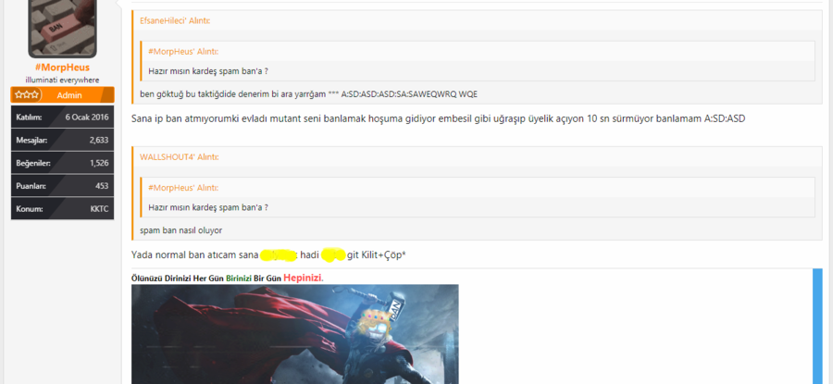Click the BAN keyboard avatar image
The height and width of the screenshot is (384, 833).
coord(62,29)
